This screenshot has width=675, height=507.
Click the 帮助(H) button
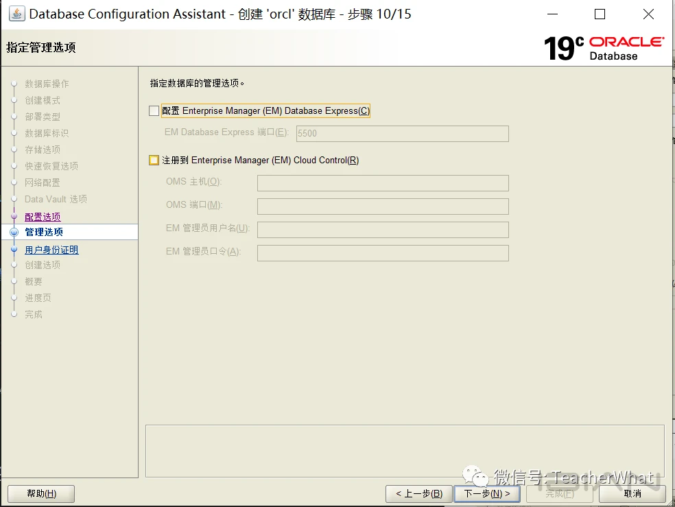[41, 494]
